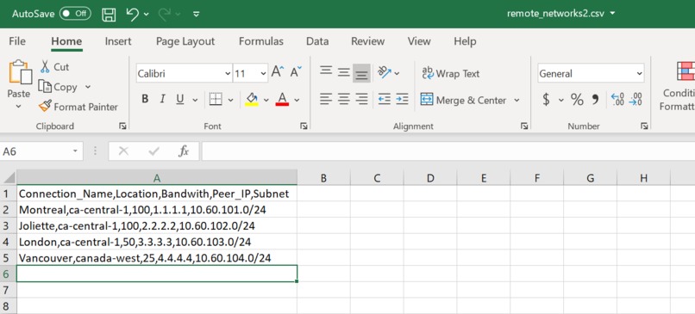Image resolution: width=695 pixels, height=314 pixels.
Task: Open the Number group dialog launcher
Action: pyautogui.click(x=643, y=126)
